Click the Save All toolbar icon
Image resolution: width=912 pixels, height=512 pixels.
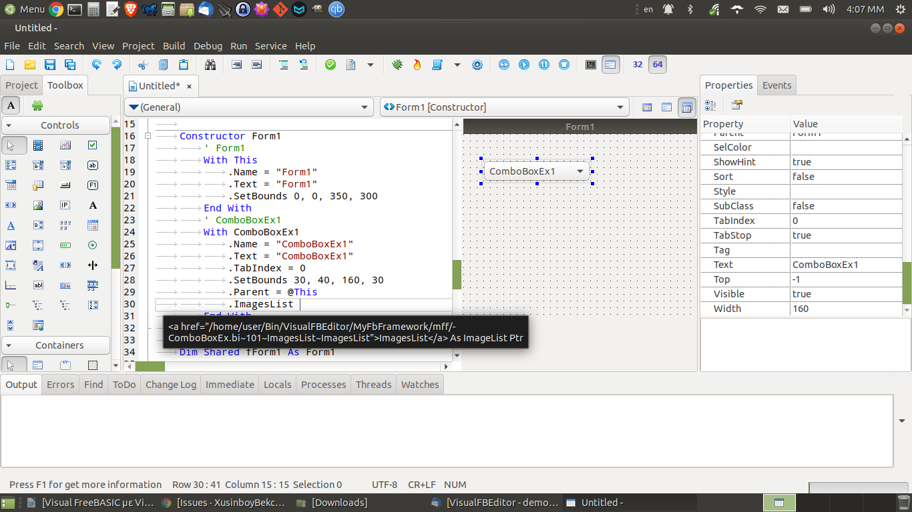pos(69,65)
